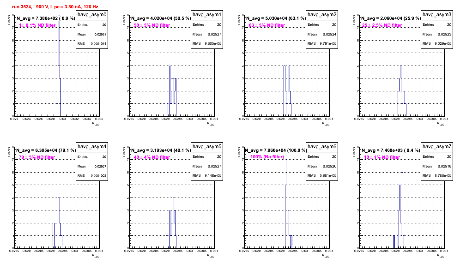Click the magenta 50± 5% ND filter label
This screenshot has width=460, height=264.
coord(152,25)
